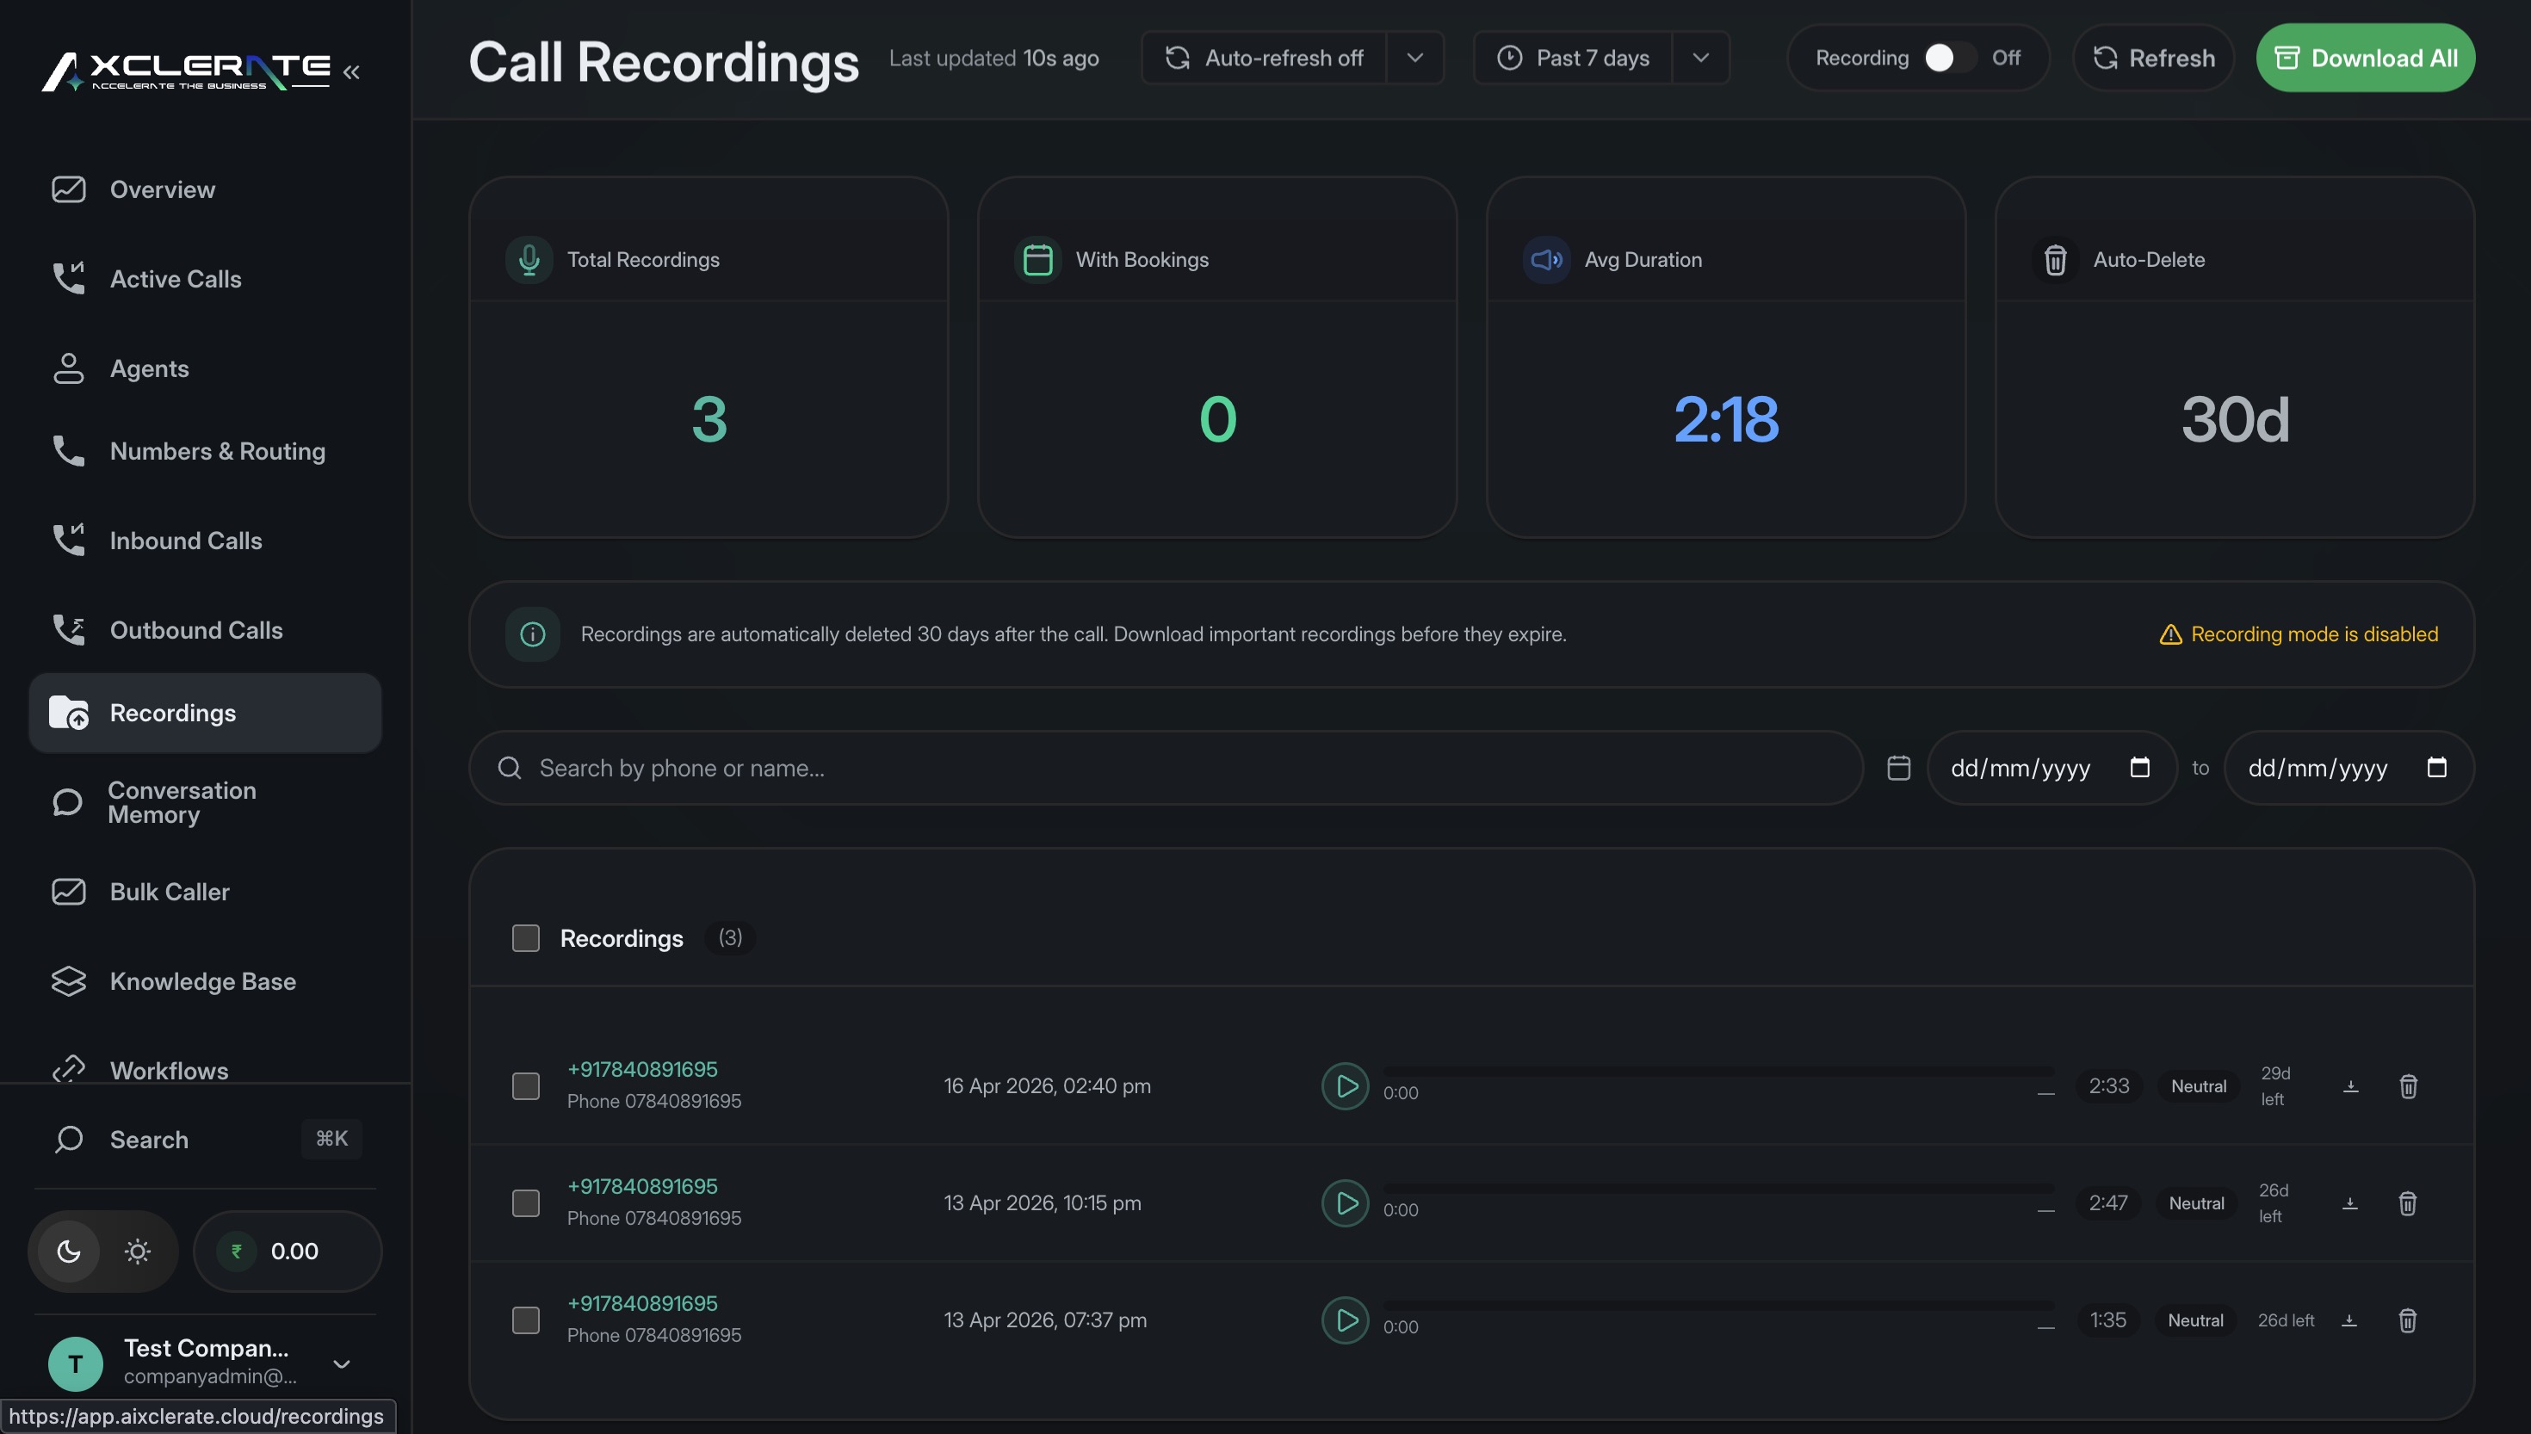
Task: Play the 13 Apr 2026 10:15 pm recording
Action: (1345, 1202)
